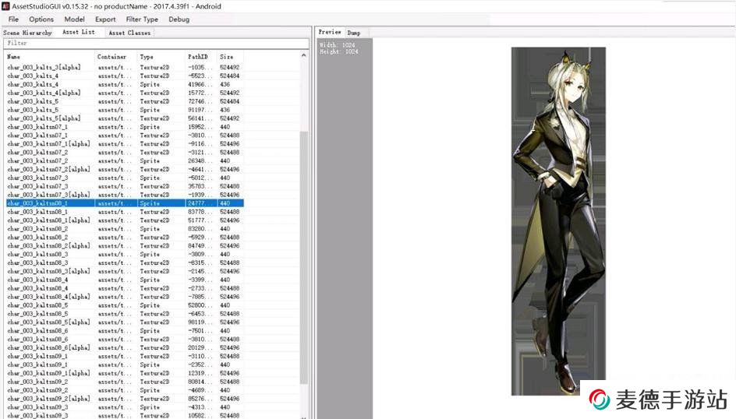Screen dimensions: 736x419
Task: Click the character preview image
Action: 558,220
